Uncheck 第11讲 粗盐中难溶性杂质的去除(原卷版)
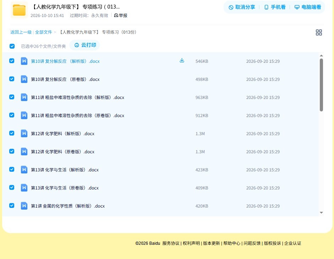 coord(12,115)
